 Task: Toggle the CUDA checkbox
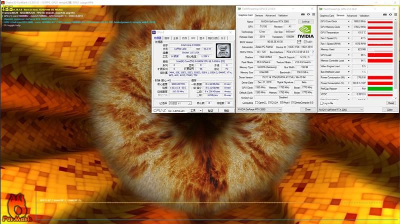pyautogui.click(x=269, y=103)
